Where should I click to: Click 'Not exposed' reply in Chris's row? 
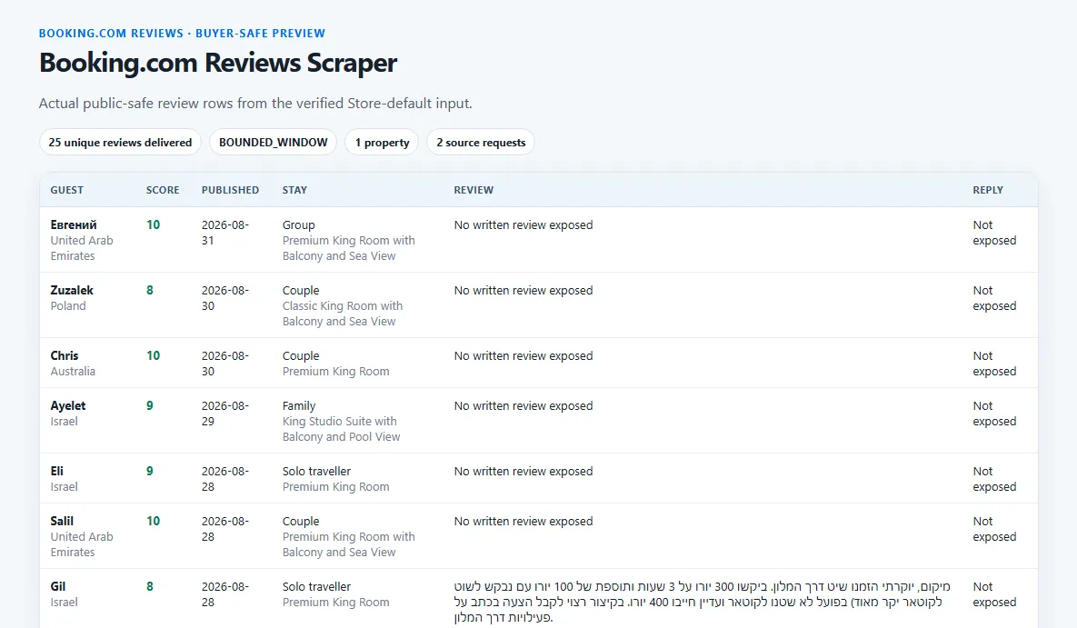[994, 364]
